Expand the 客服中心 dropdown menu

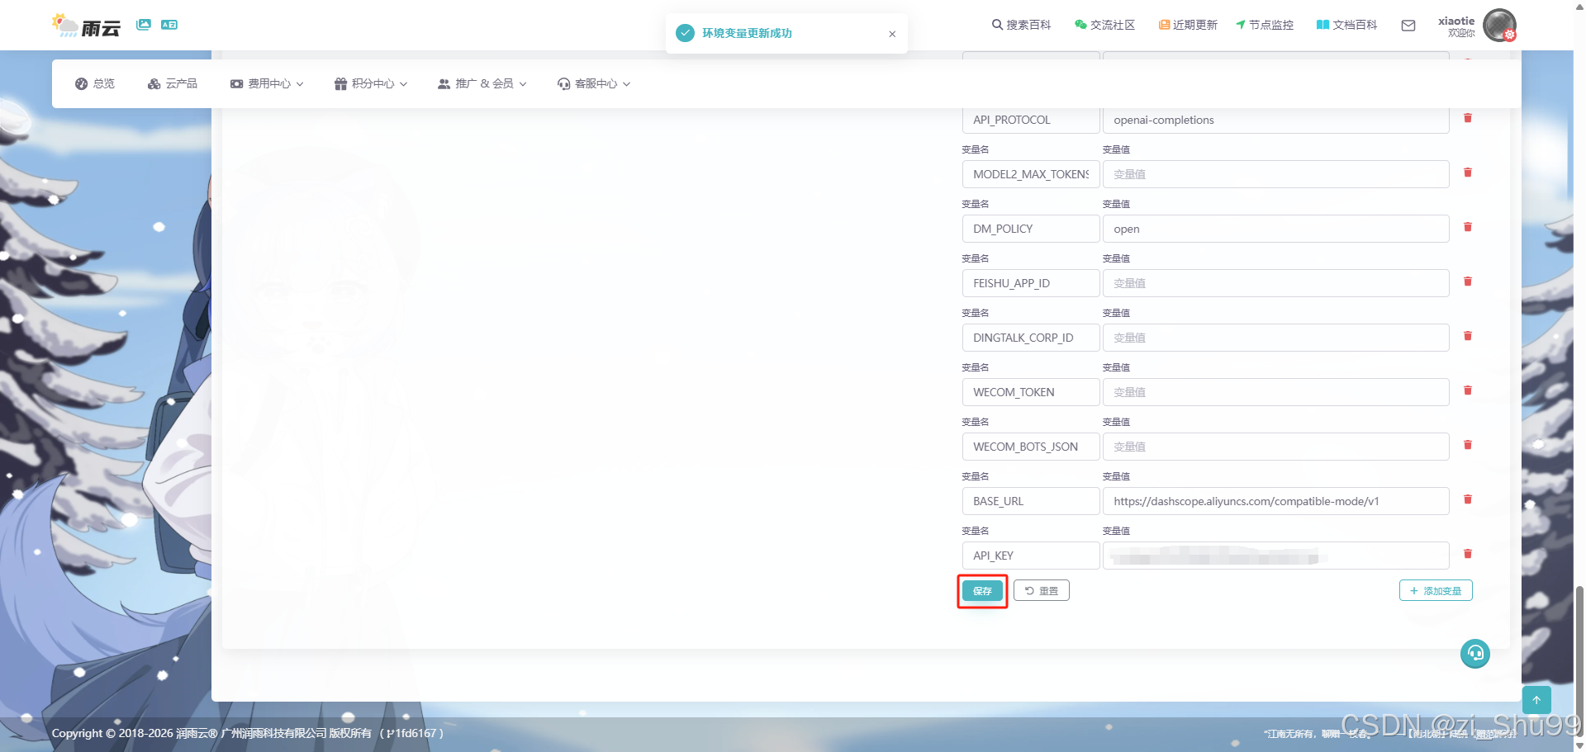(592, 83)
